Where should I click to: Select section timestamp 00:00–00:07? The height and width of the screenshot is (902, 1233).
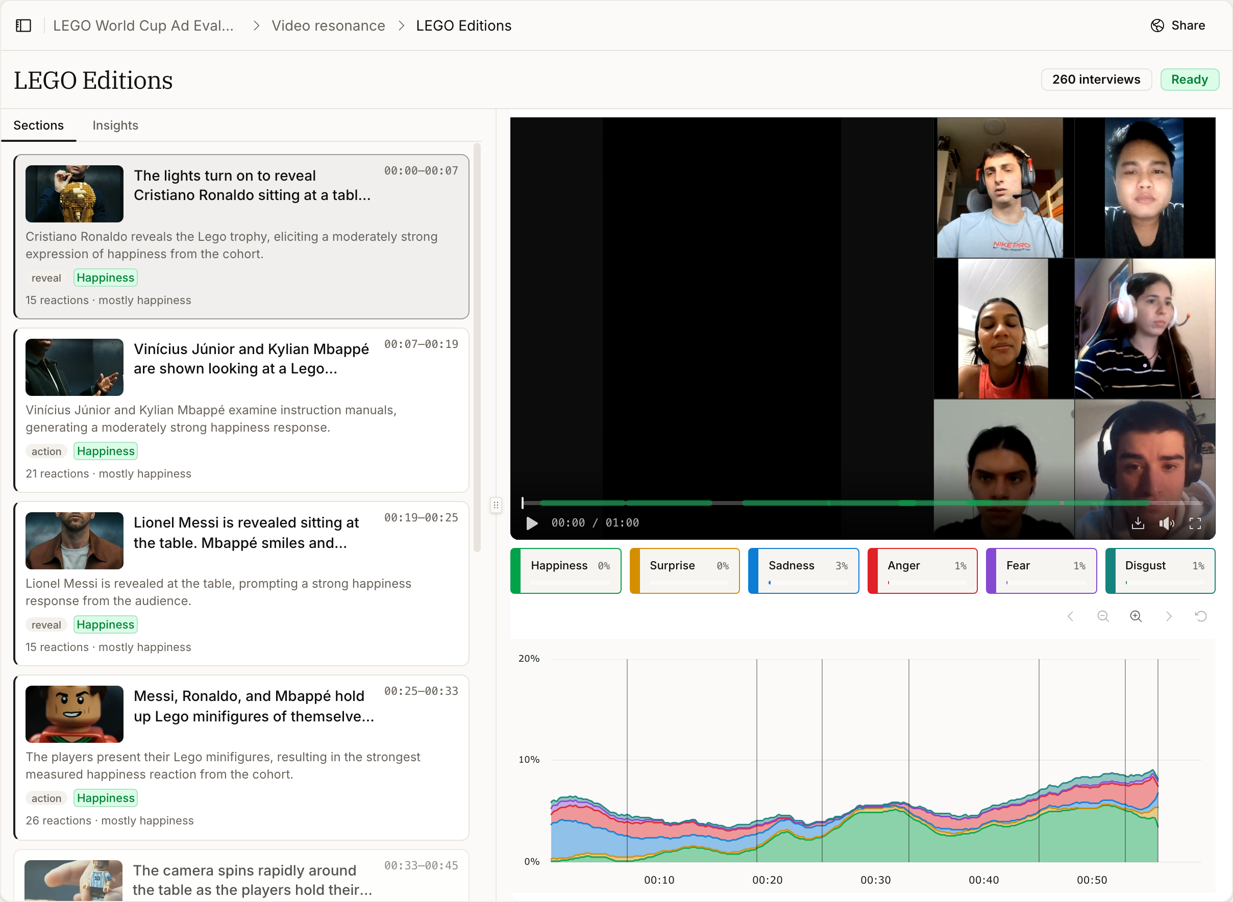421,171
